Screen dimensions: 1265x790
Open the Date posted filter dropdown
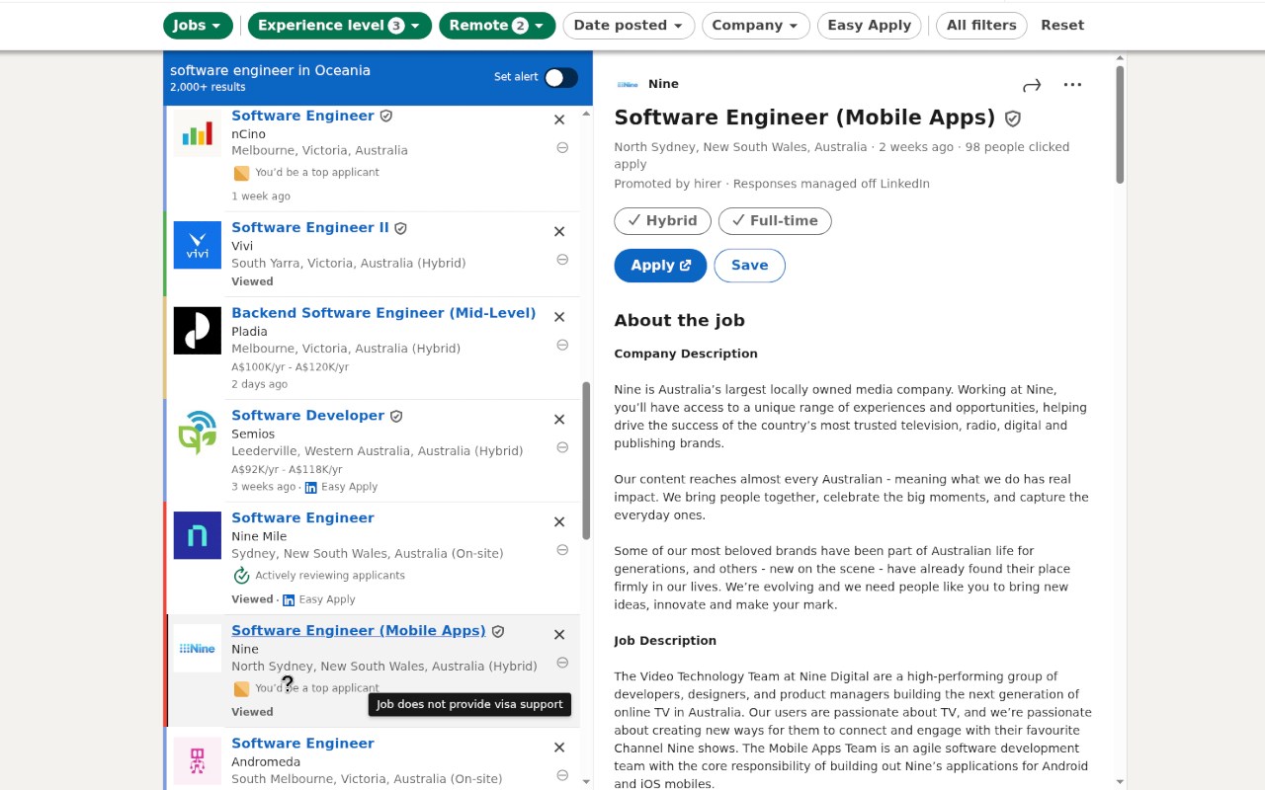[x=629, y=26]
